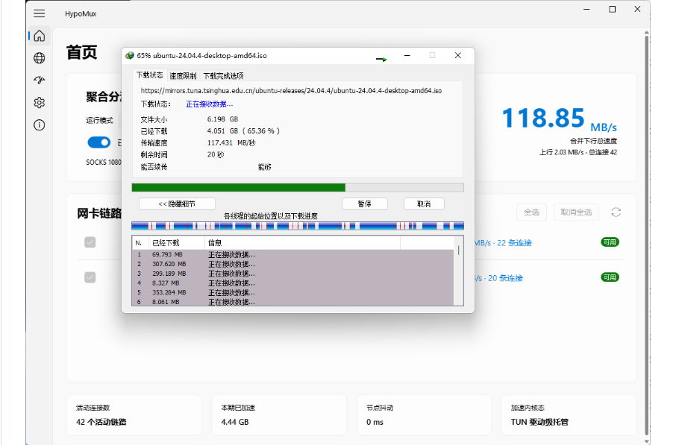This screenshot has height=445, width=673.
Task: Minimize the download dialog window
Action: click(x=407, y=55)
